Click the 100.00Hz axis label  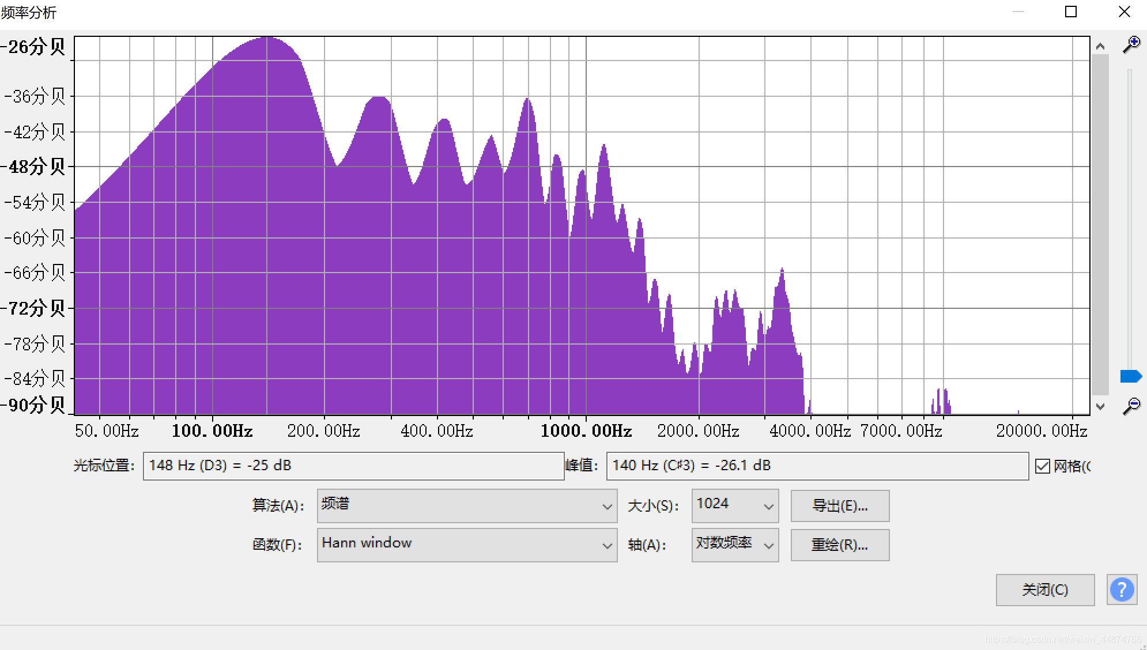tap(212, 431)
